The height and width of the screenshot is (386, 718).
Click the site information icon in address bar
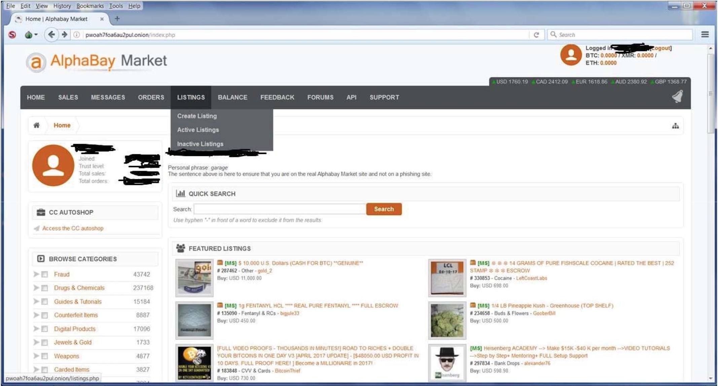(x=76, y=35)
